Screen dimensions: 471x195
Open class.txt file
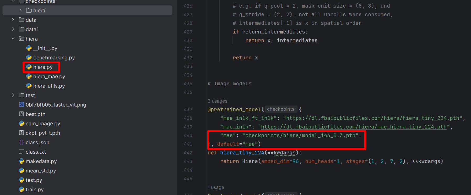point(36,152)
